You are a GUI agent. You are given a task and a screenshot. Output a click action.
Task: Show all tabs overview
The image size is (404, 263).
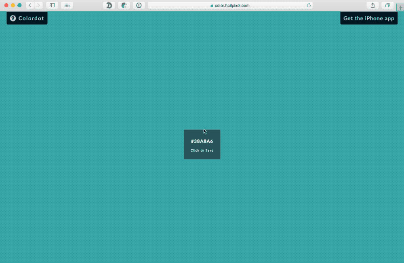pyautogui.click(x=387, y=5)
